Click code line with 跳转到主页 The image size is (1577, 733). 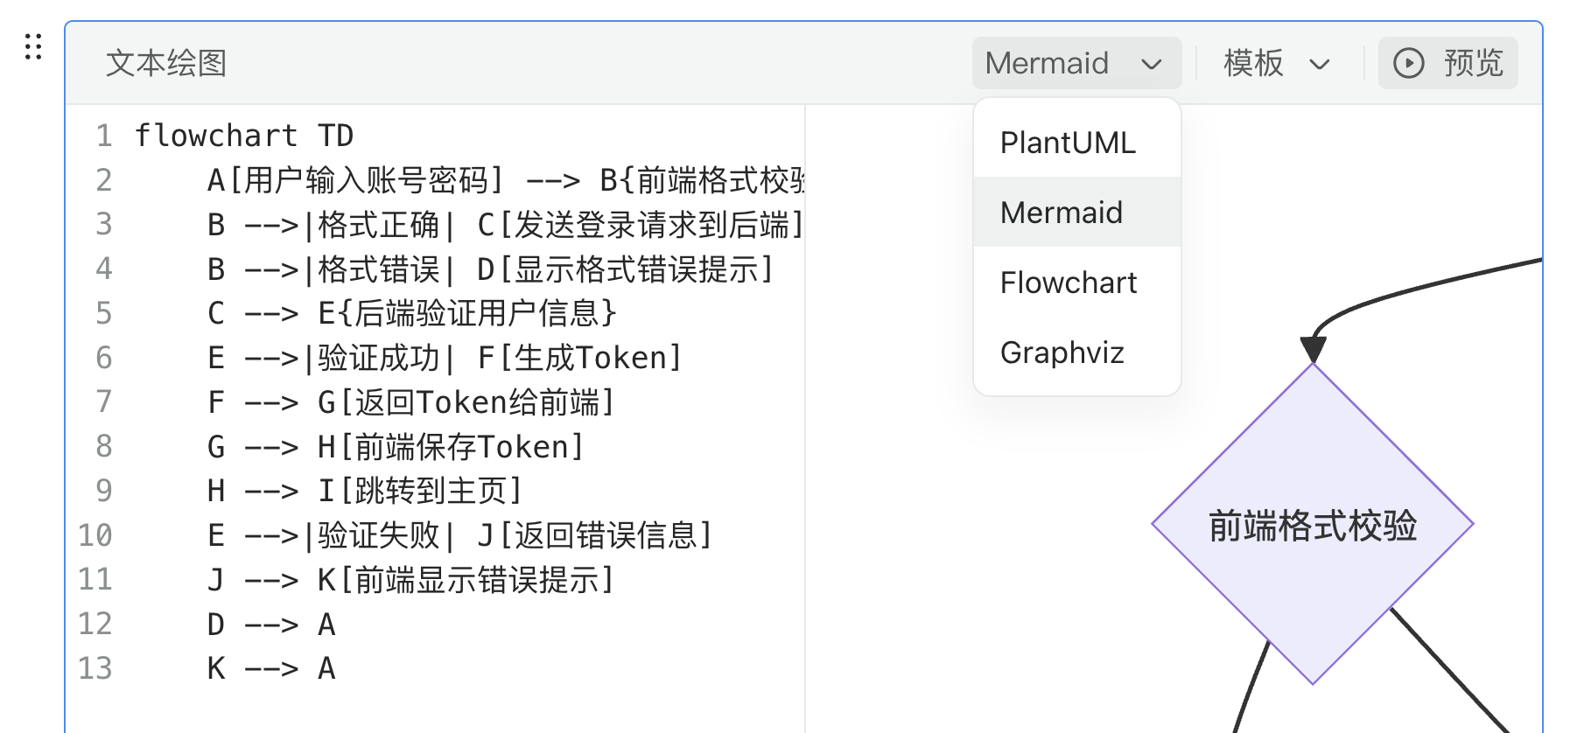click(x=364, y=491)
